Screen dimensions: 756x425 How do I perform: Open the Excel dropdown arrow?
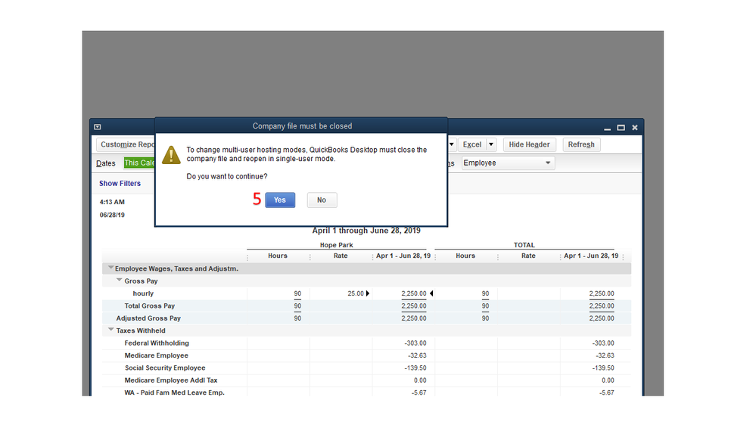[x=491, y=144]
